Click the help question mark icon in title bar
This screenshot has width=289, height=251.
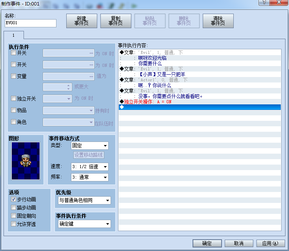click(x=264, y=2)
